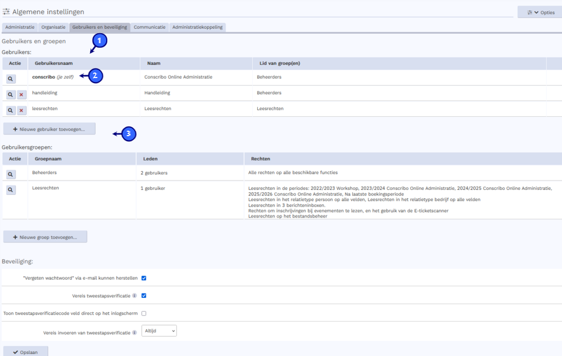Click the Algemene instellingen sliders icon
This screenshot has width=562, height=356.
coord(6,12)
